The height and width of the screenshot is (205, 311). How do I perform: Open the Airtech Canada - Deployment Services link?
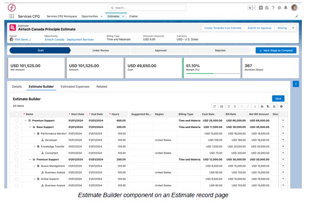(69, 40)
